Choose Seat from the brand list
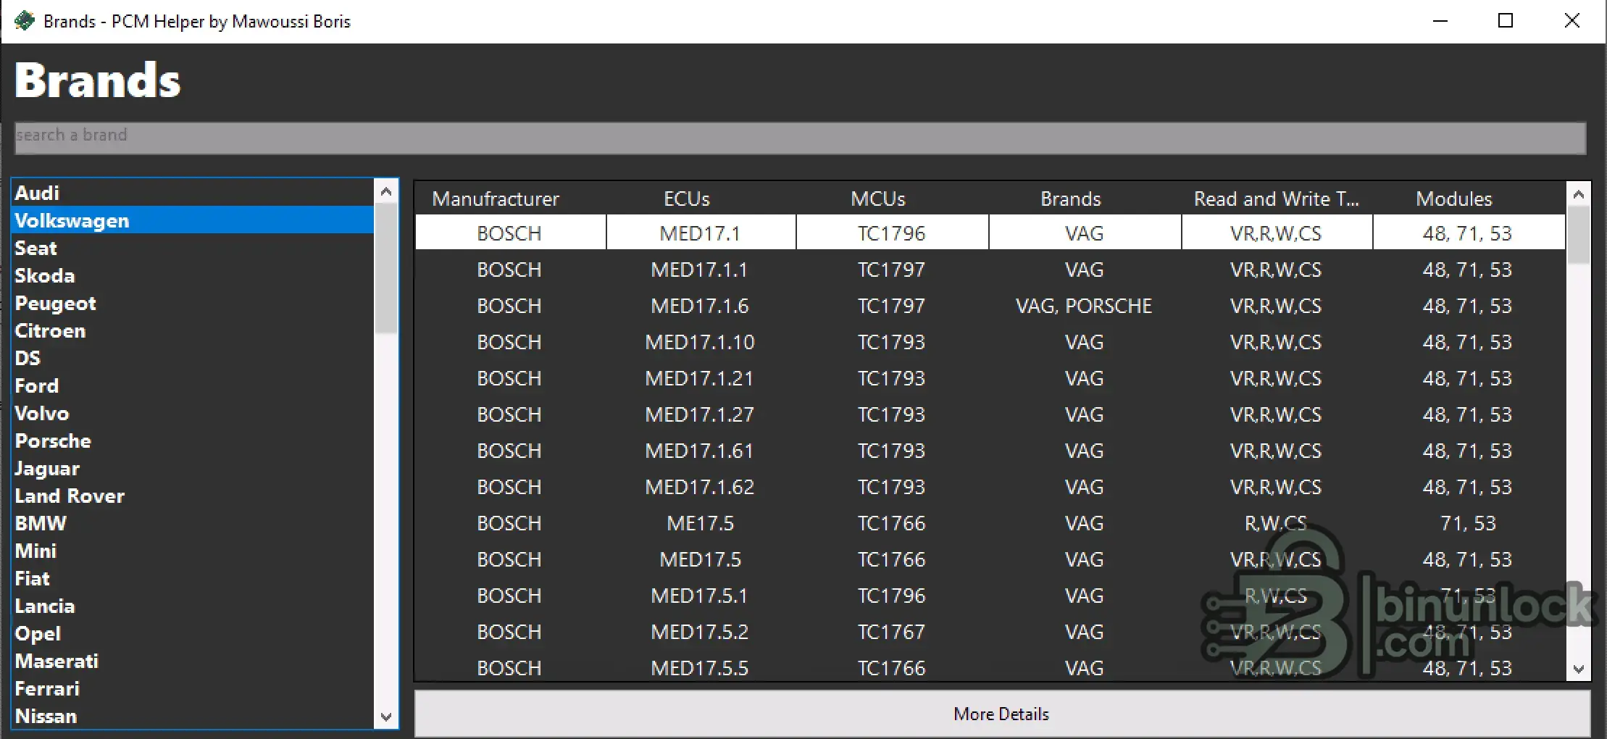This screenshot has width=1607, height=739. (x=193, y=249)
